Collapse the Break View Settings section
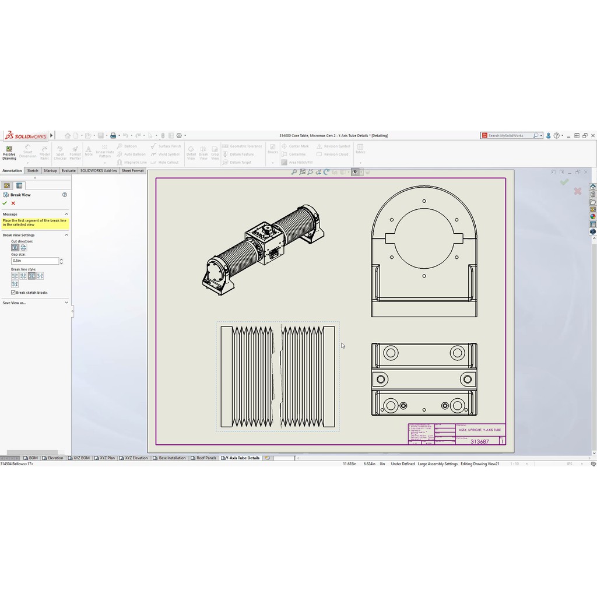The width and height of the screenshot is (597, 597). click(66, 235)
